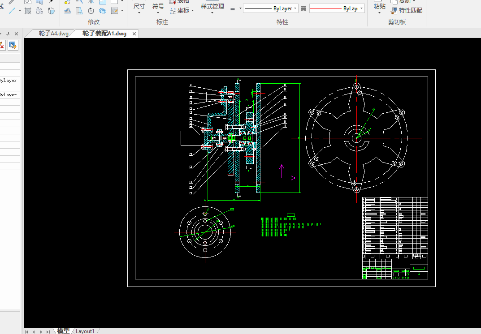The height and width of the screenshot is (334, 481).
Task: Close the 轮子装配A1.dwg tab
Action: [x=134, y=34]
